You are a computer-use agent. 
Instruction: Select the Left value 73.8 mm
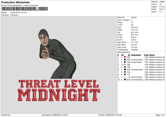(x=134, y=27)
